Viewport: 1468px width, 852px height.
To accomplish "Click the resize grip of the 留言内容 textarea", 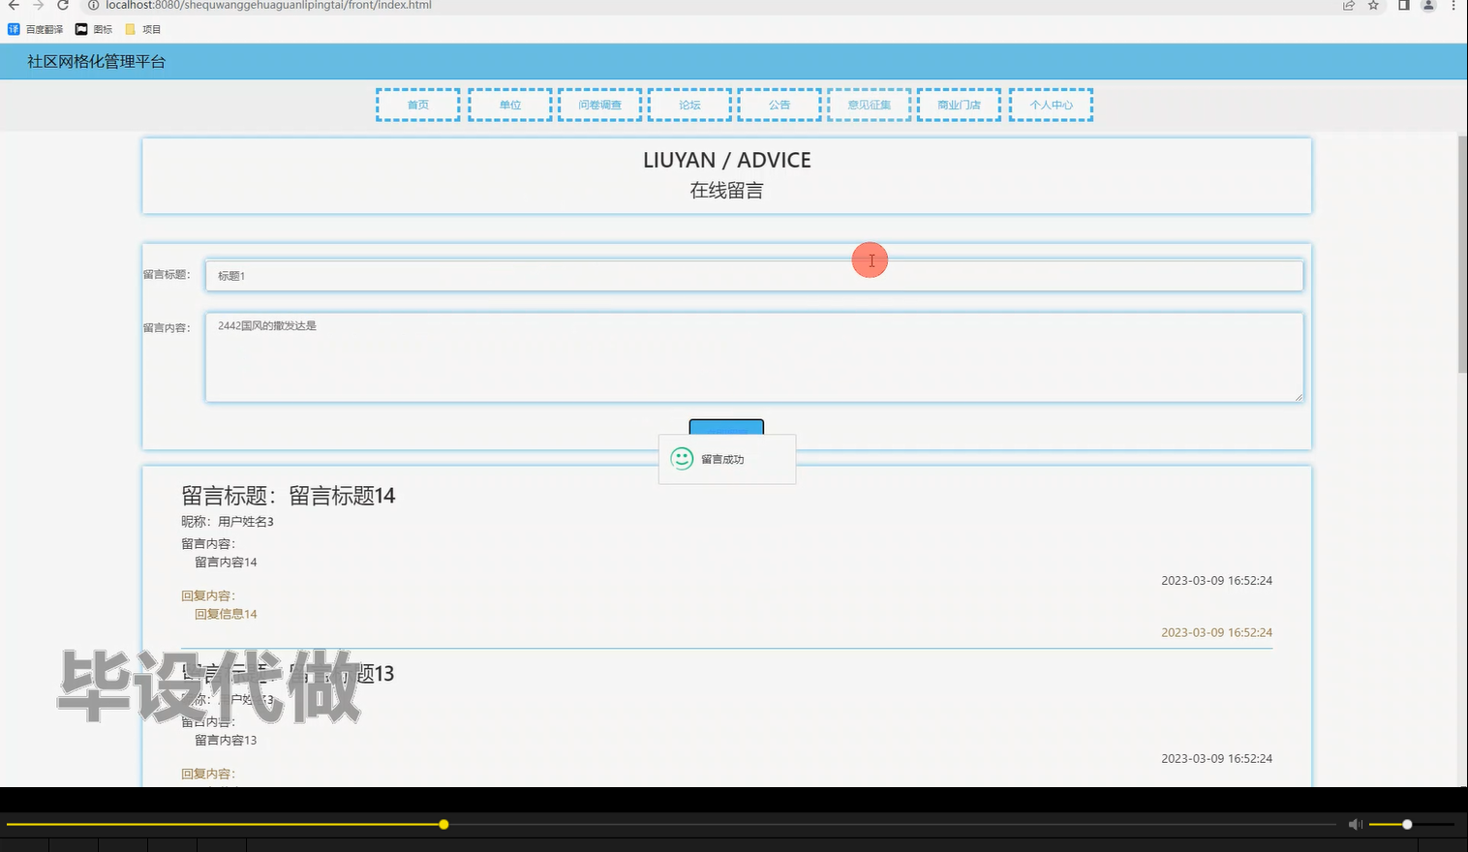I will click(1298, 397).
